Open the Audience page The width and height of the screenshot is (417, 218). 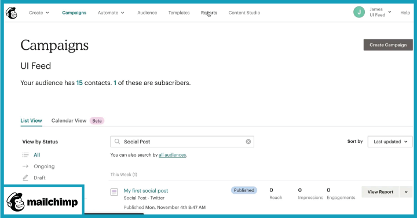click(x=147, y=13)
